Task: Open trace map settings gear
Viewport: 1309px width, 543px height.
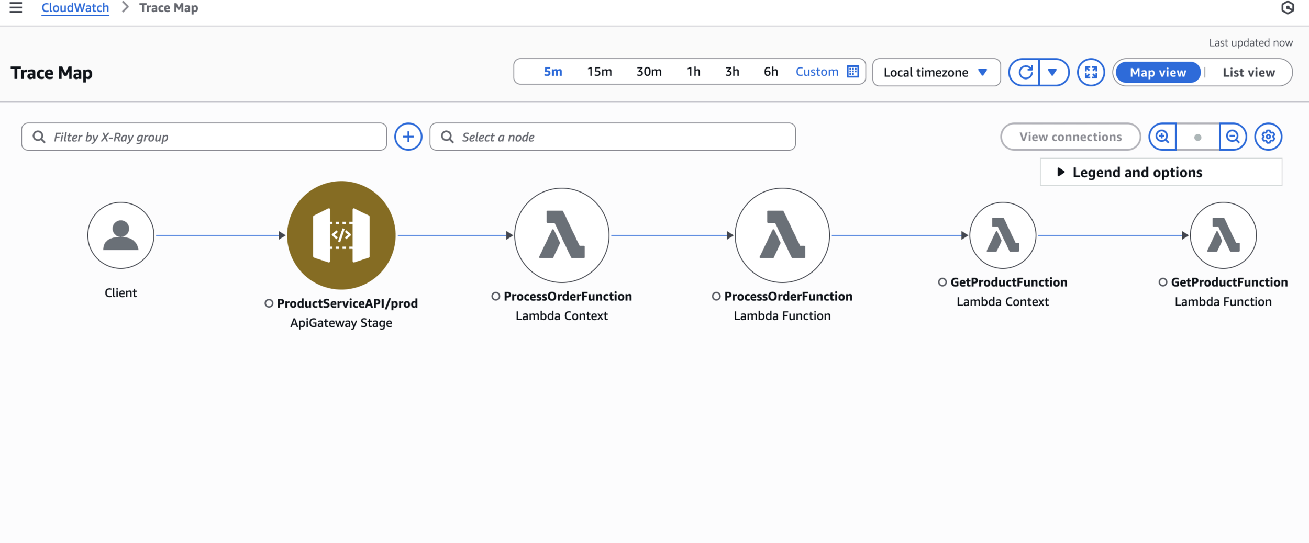Action: [1268, 137]
